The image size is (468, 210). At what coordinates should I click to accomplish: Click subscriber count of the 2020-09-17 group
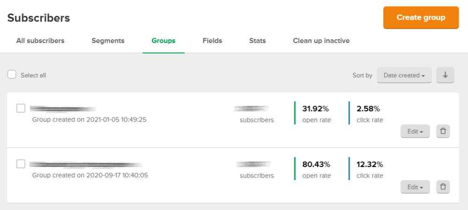tap(254, 164)
